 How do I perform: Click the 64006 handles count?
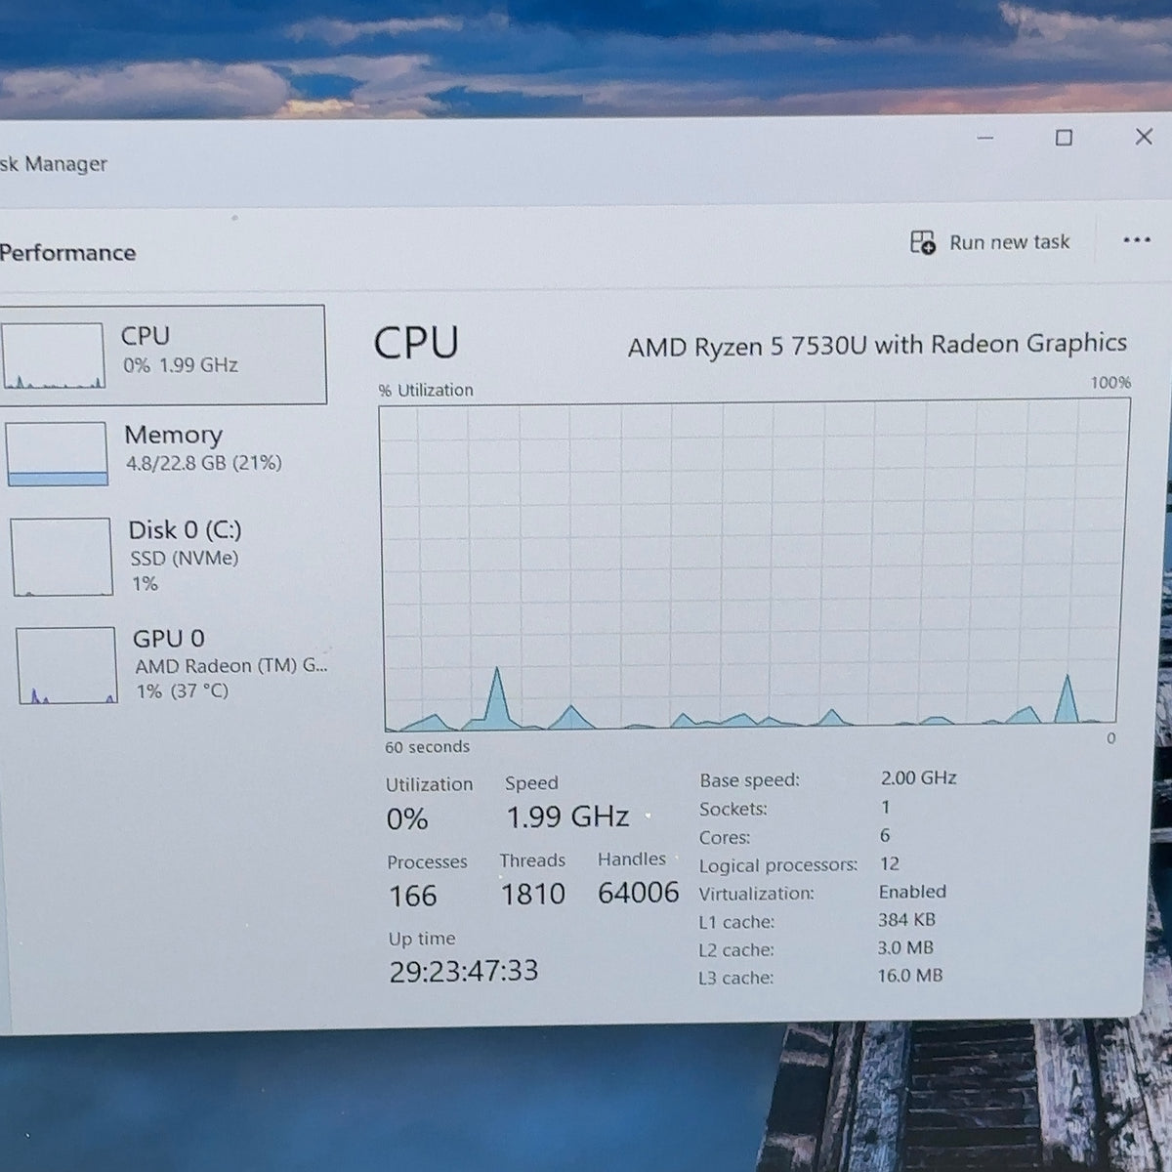pos(638,892)
